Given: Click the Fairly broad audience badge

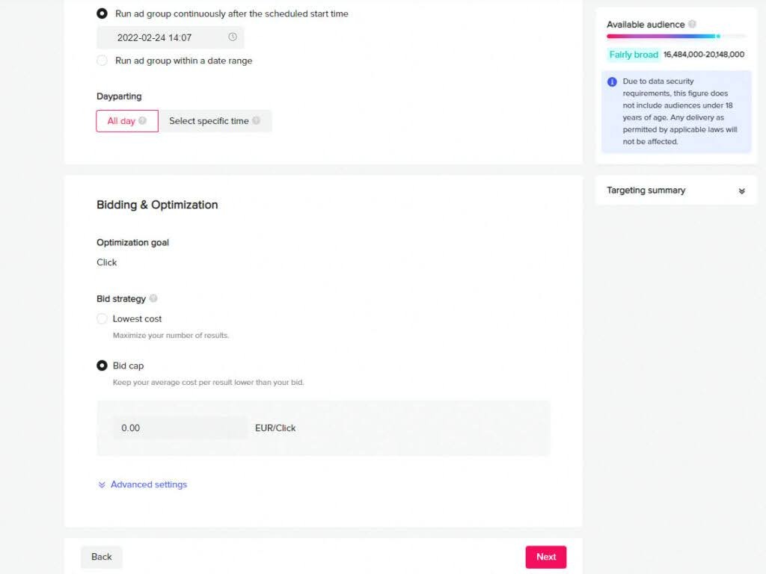Looking at the screenshot, I should [x=633, y=54].
